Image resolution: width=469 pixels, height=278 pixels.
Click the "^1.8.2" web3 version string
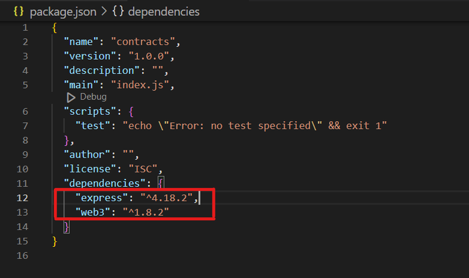click(x=145, y=212)
